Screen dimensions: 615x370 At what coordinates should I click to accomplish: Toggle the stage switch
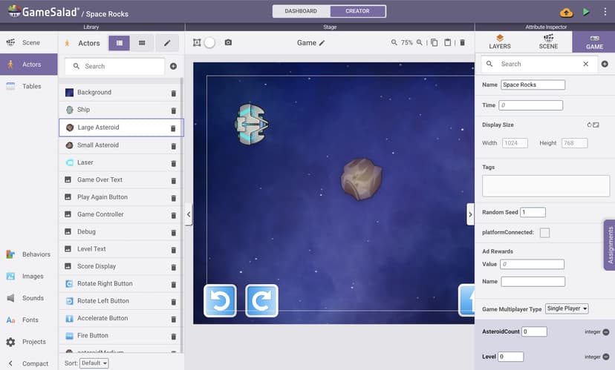[x=209, y=42]
